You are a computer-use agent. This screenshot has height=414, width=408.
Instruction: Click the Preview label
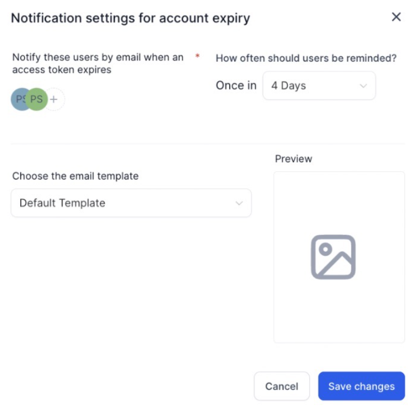[293, 159]
